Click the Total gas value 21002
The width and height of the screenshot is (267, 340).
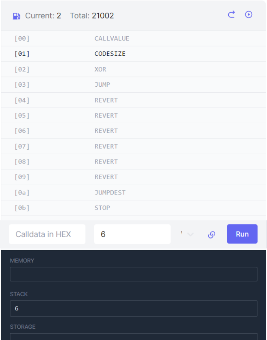tap(103, 16)
